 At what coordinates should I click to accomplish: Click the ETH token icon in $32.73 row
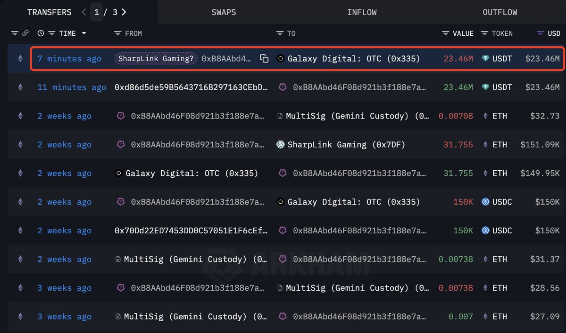pos(486,116)
